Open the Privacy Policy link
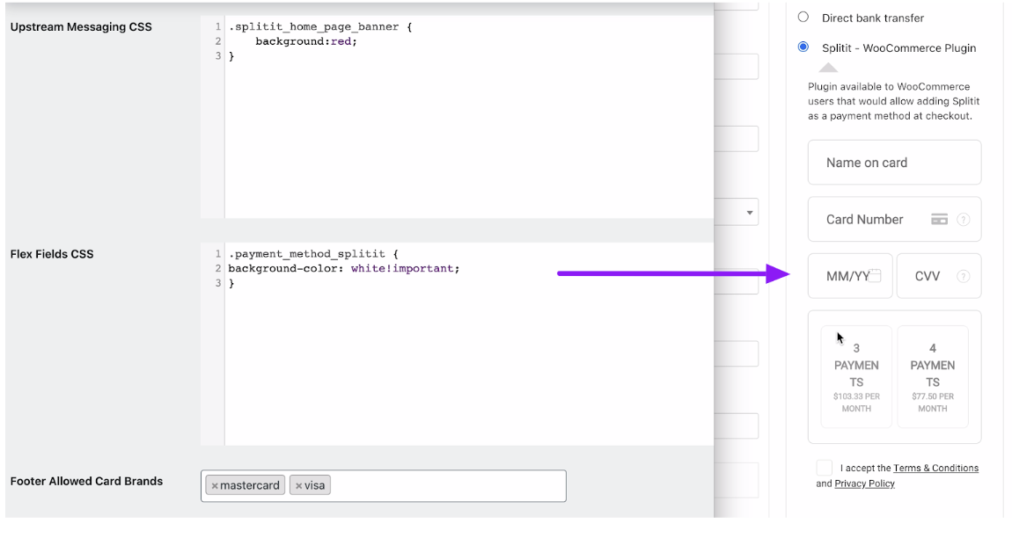Image resolution: width=1012 pixels, height=538 pixels. click(x=864, y=483)
